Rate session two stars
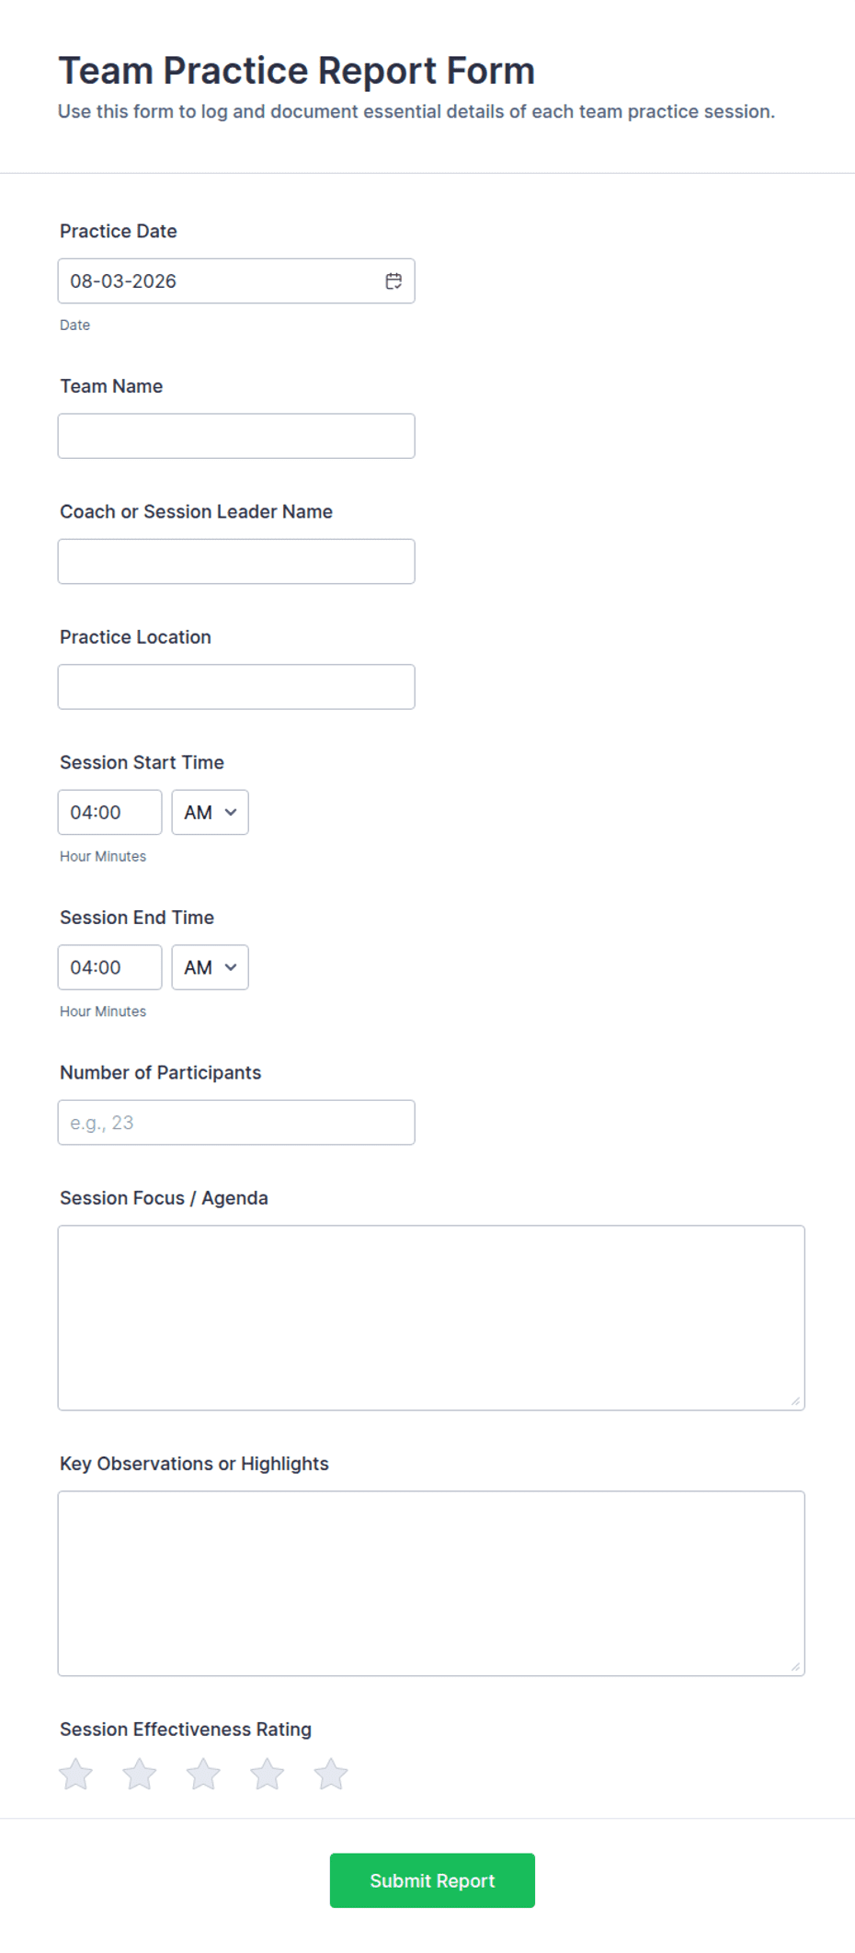 pyautogui.click(x=140, y=1774)
